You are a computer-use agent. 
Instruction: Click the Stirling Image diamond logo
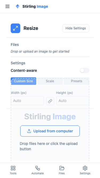pyautogui.click(x=18, y=6)
